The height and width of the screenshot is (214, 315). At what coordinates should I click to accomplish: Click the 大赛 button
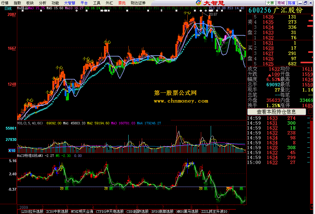pos(270,3)
